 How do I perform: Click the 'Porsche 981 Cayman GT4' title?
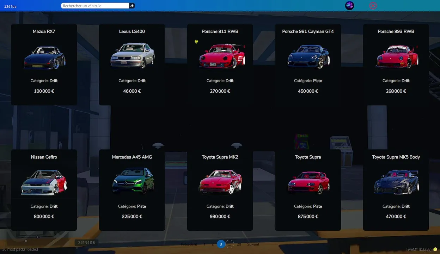308,31
